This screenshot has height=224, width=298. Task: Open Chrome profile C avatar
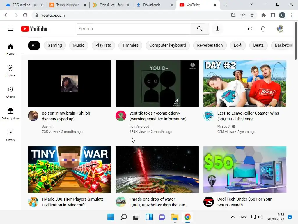[282, 15]
